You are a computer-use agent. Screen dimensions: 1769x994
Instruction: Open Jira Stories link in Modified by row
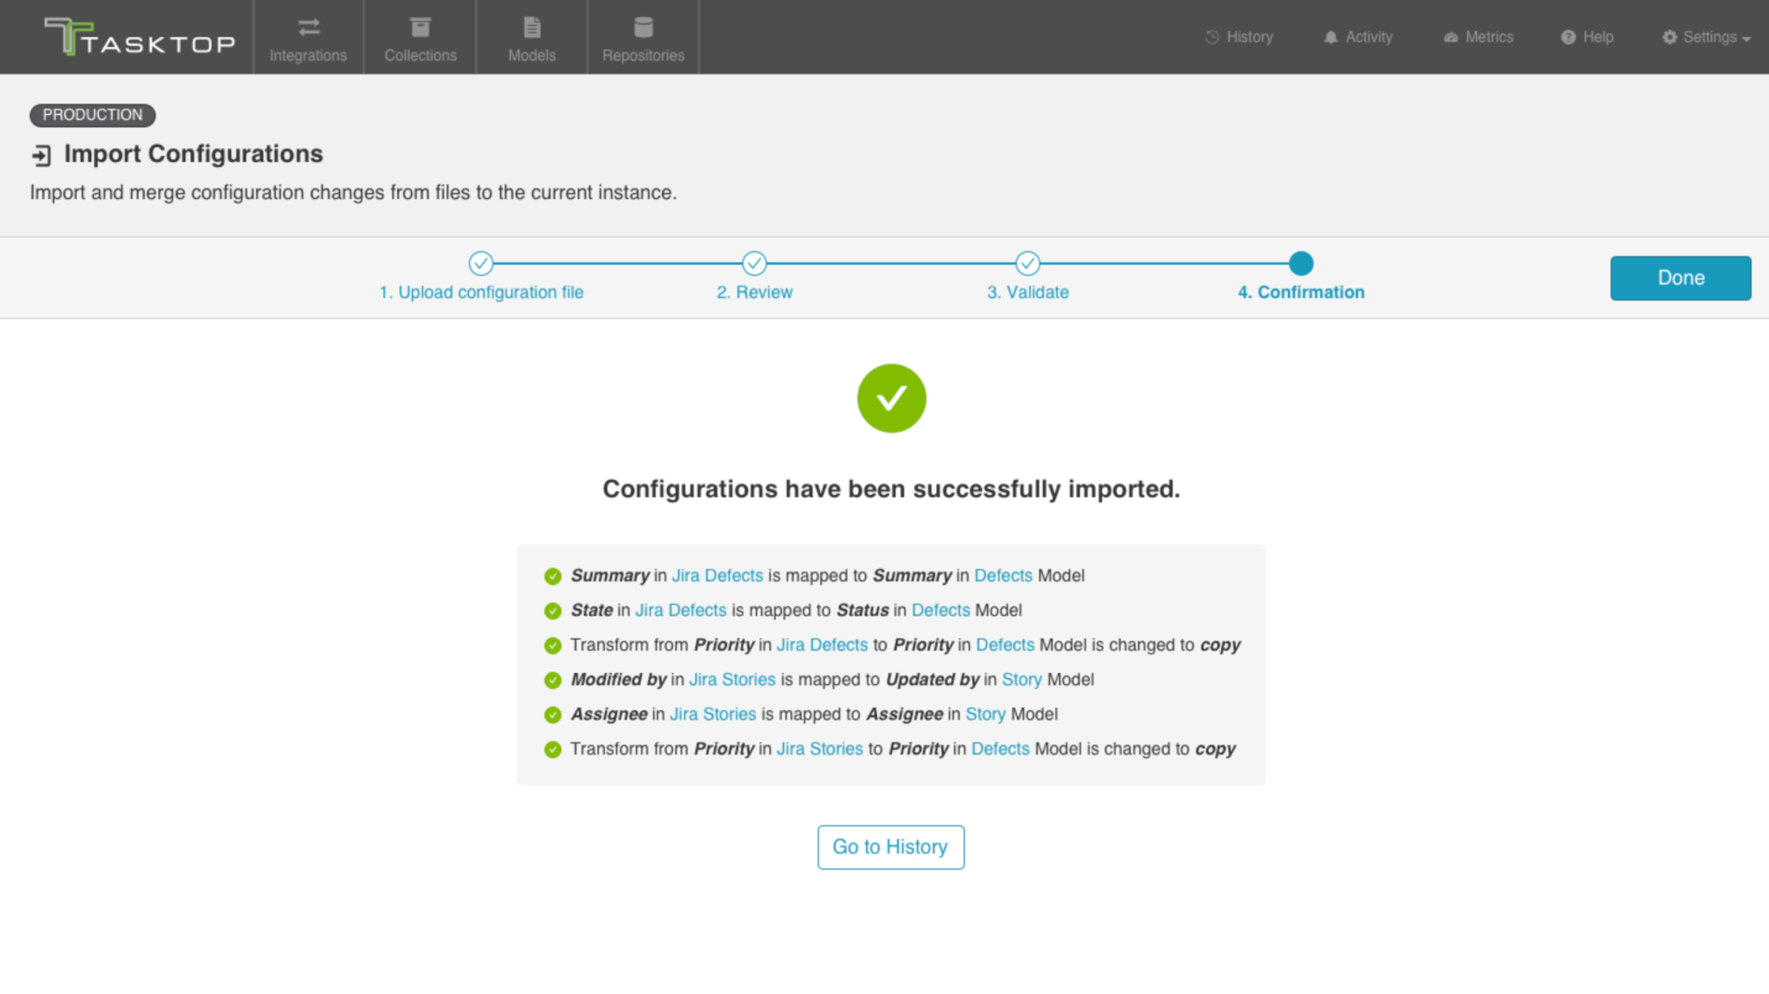click(732, 680)
